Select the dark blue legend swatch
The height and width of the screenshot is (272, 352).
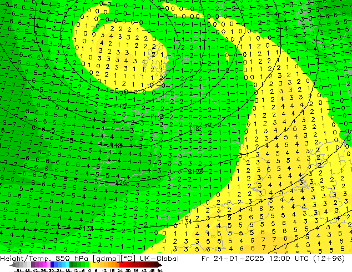coord(52,264)
